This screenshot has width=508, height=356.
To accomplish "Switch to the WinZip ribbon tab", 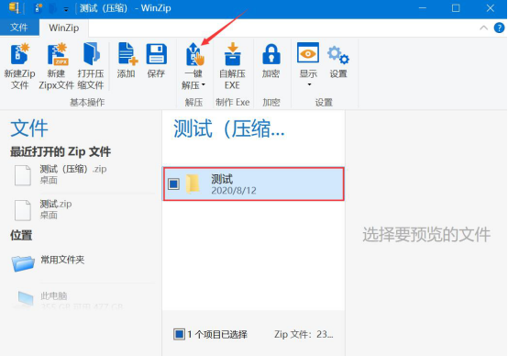I will [64, 28].
